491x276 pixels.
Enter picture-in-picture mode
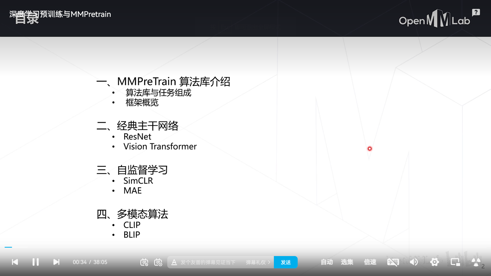coord(455,262)
